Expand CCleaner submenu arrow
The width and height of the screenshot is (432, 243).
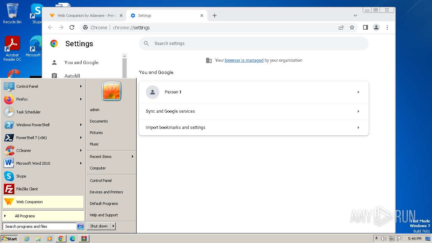tap(81, 151)
